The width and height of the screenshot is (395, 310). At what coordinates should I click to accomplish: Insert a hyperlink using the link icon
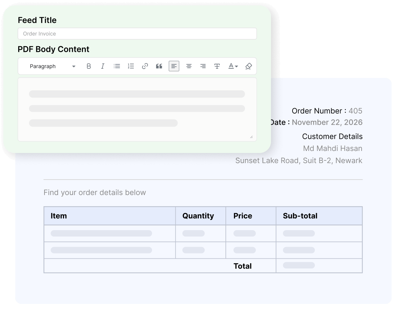click(x=145, y=66)
